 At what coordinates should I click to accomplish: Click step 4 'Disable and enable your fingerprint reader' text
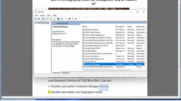[77, 92]
